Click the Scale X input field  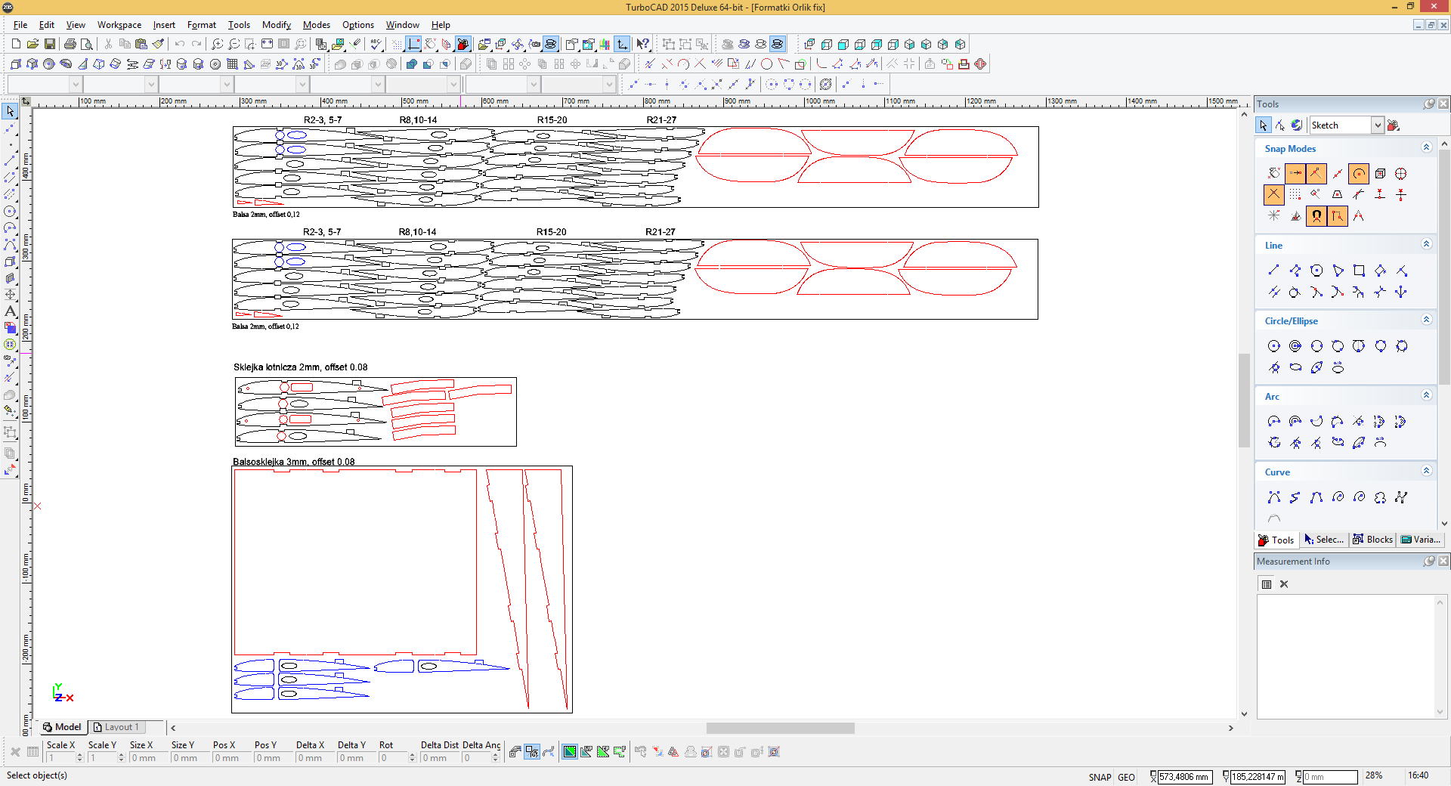(60, 758)
